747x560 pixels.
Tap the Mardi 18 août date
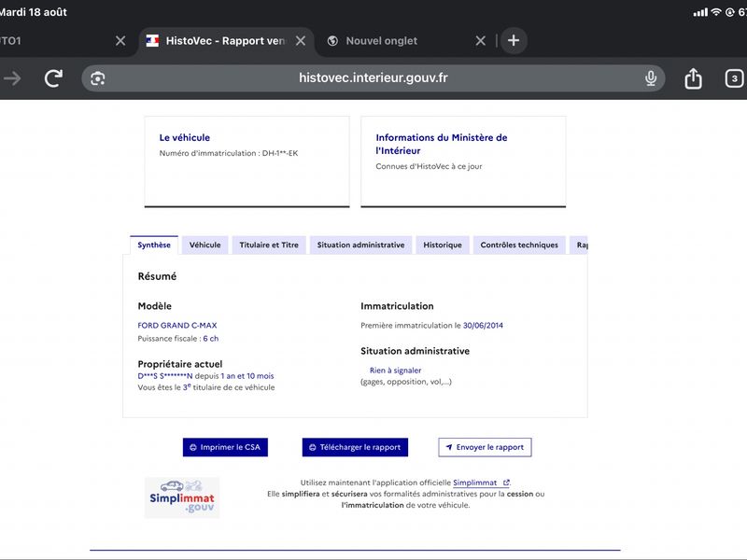(34, 12)
